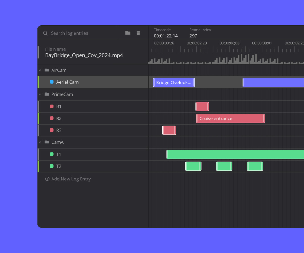The image size is (304, 253).
Task: Click the red marker dot beside R1
Action: tap(52, 106)
